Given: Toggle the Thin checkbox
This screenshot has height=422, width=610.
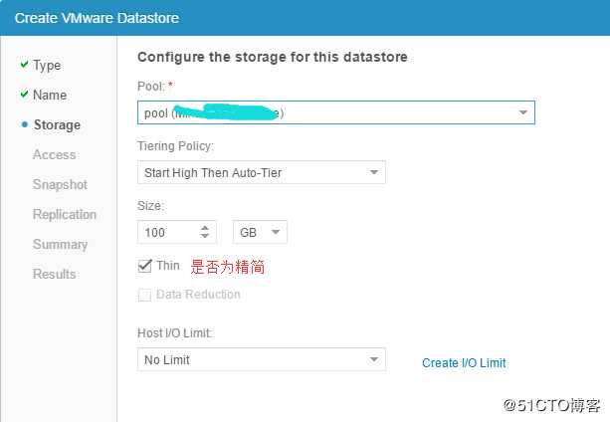Looking at the screenshot, I should [144, 266].
